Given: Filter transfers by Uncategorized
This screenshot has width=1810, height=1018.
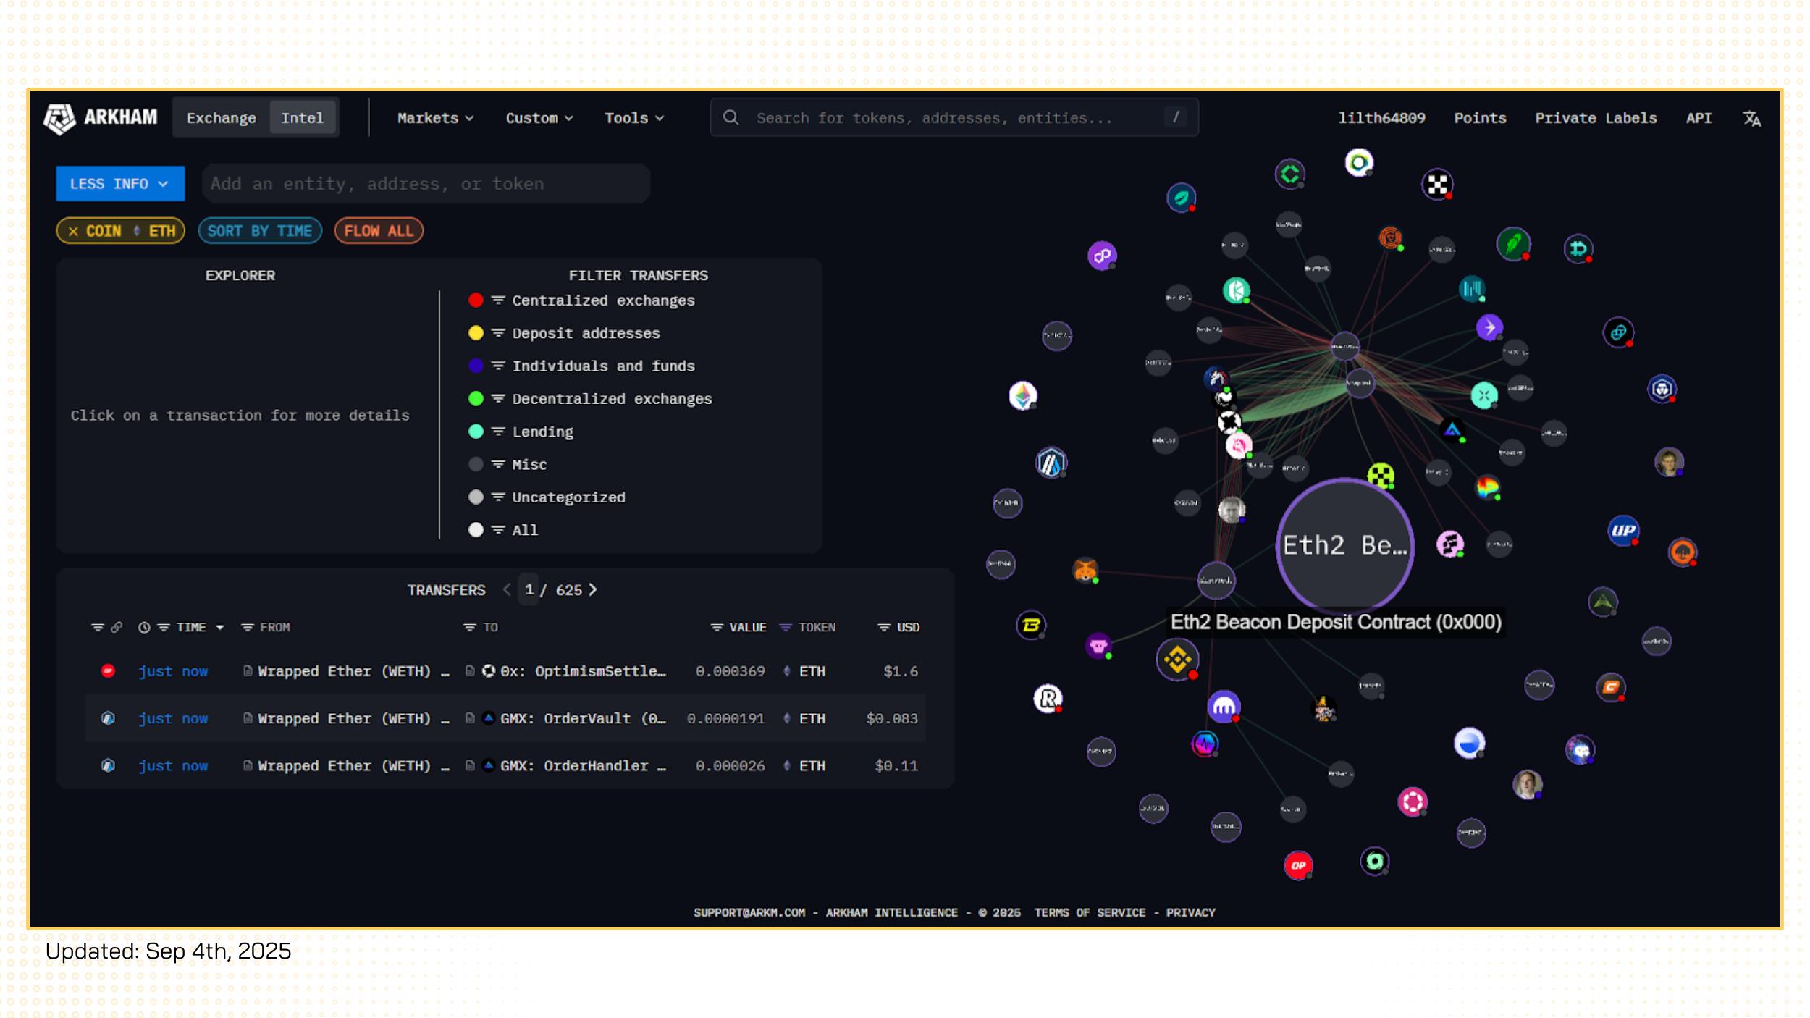Looking at the screenshot, I should pos(547,497).
